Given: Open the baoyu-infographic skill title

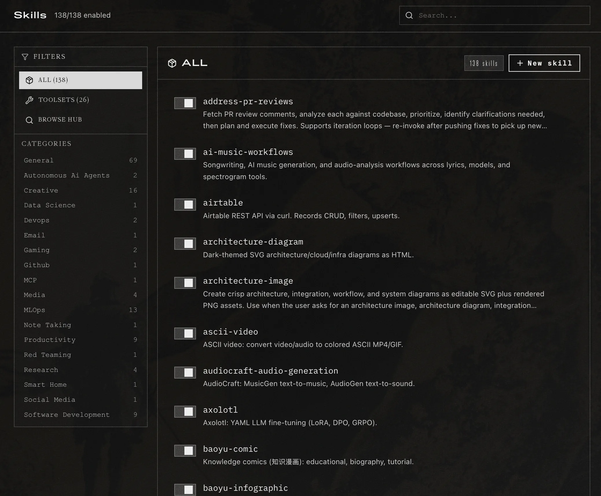Looking at the screenshot, I should pyautogui.click(x=245, y=488).
